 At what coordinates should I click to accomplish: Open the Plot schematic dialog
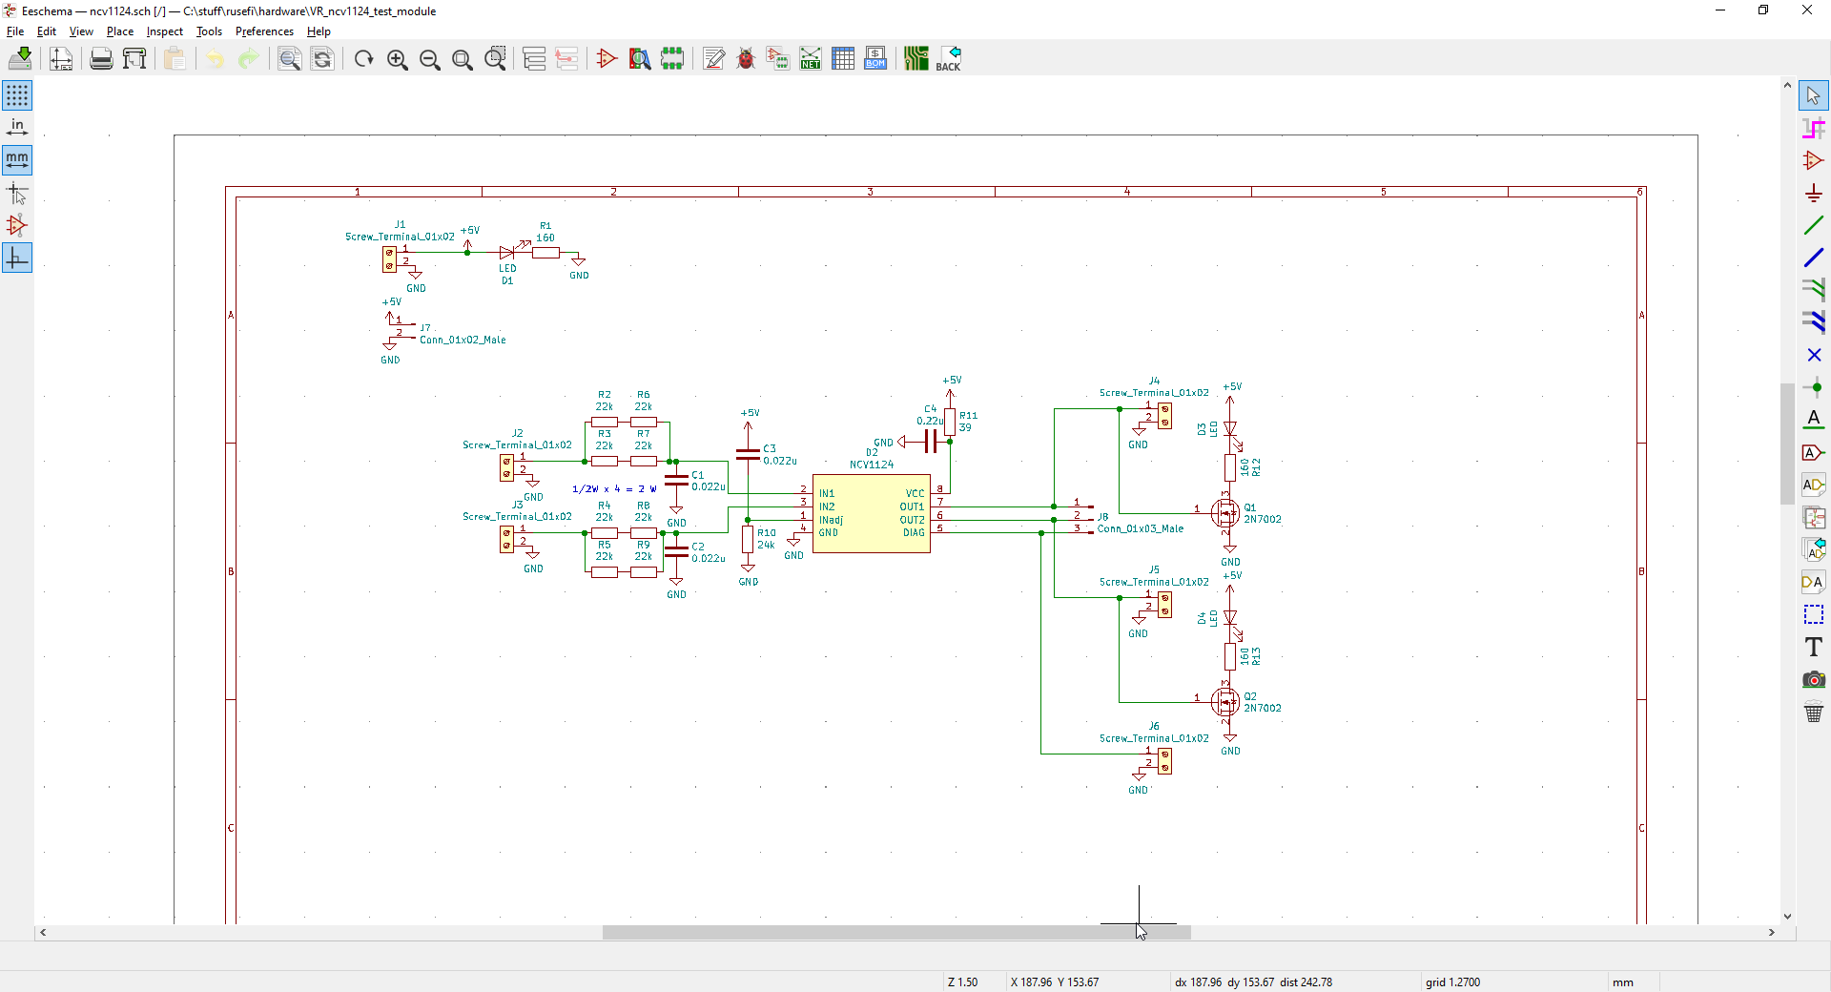pos(134,59)
